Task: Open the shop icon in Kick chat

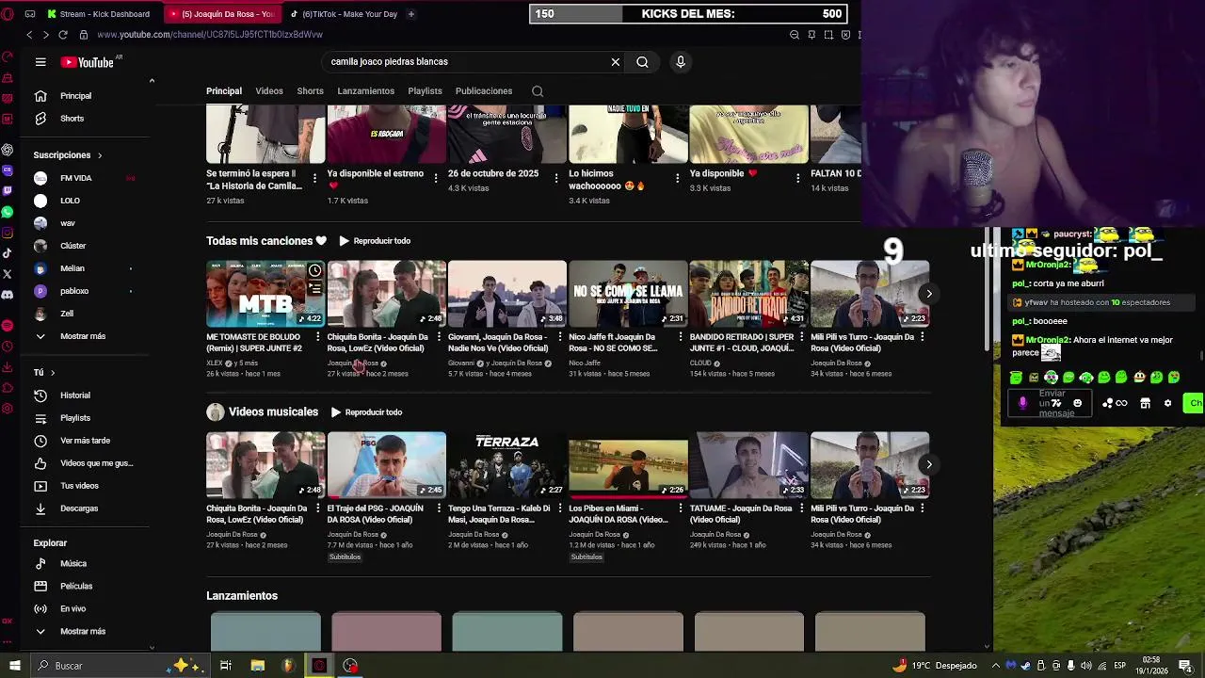Action: (x=1145, y=403)
